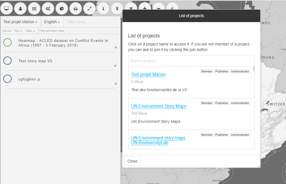Show the views list icon
Screen dimensions: 286x184
point(34,9)
